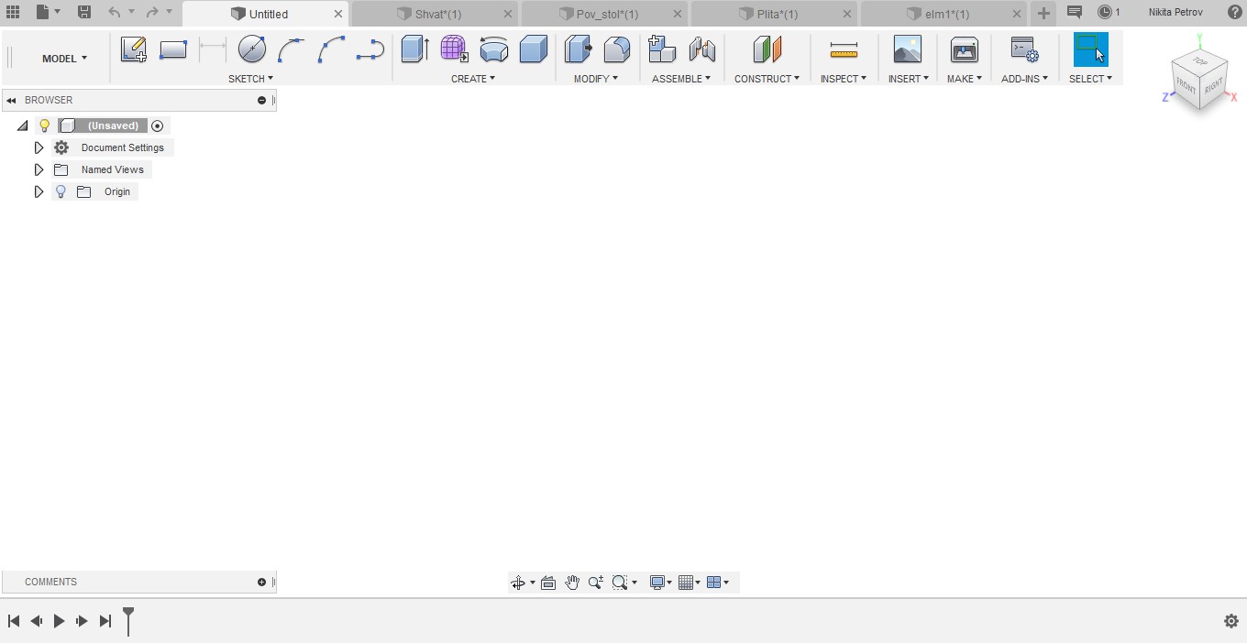Expand the Document Settings tree node

(39, 147)
